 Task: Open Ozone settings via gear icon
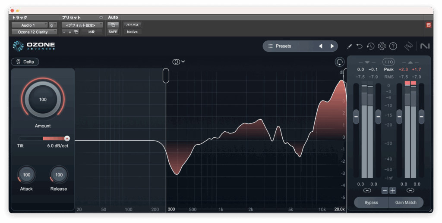(x=382, y=46)
